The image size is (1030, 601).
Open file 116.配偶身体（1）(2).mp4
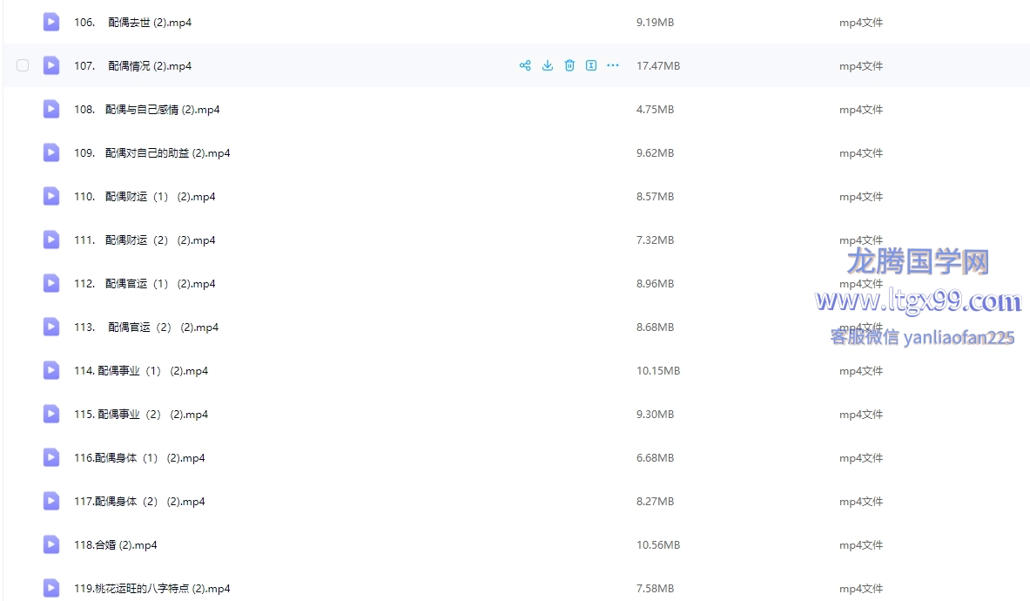(x=139, y=458)
